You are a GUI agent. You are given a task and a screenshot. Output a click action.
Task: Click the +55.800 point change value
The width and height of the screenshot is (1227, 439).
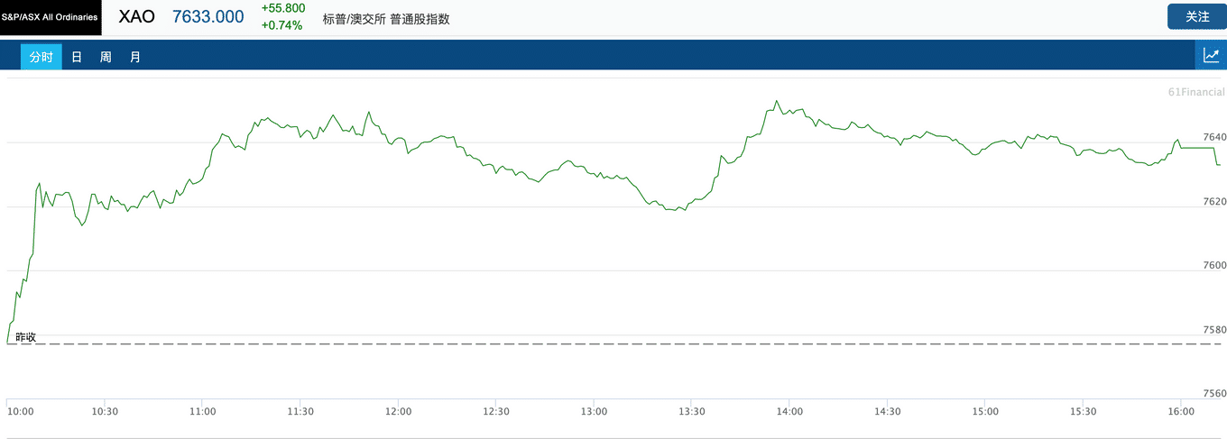[x=283, y=8]
